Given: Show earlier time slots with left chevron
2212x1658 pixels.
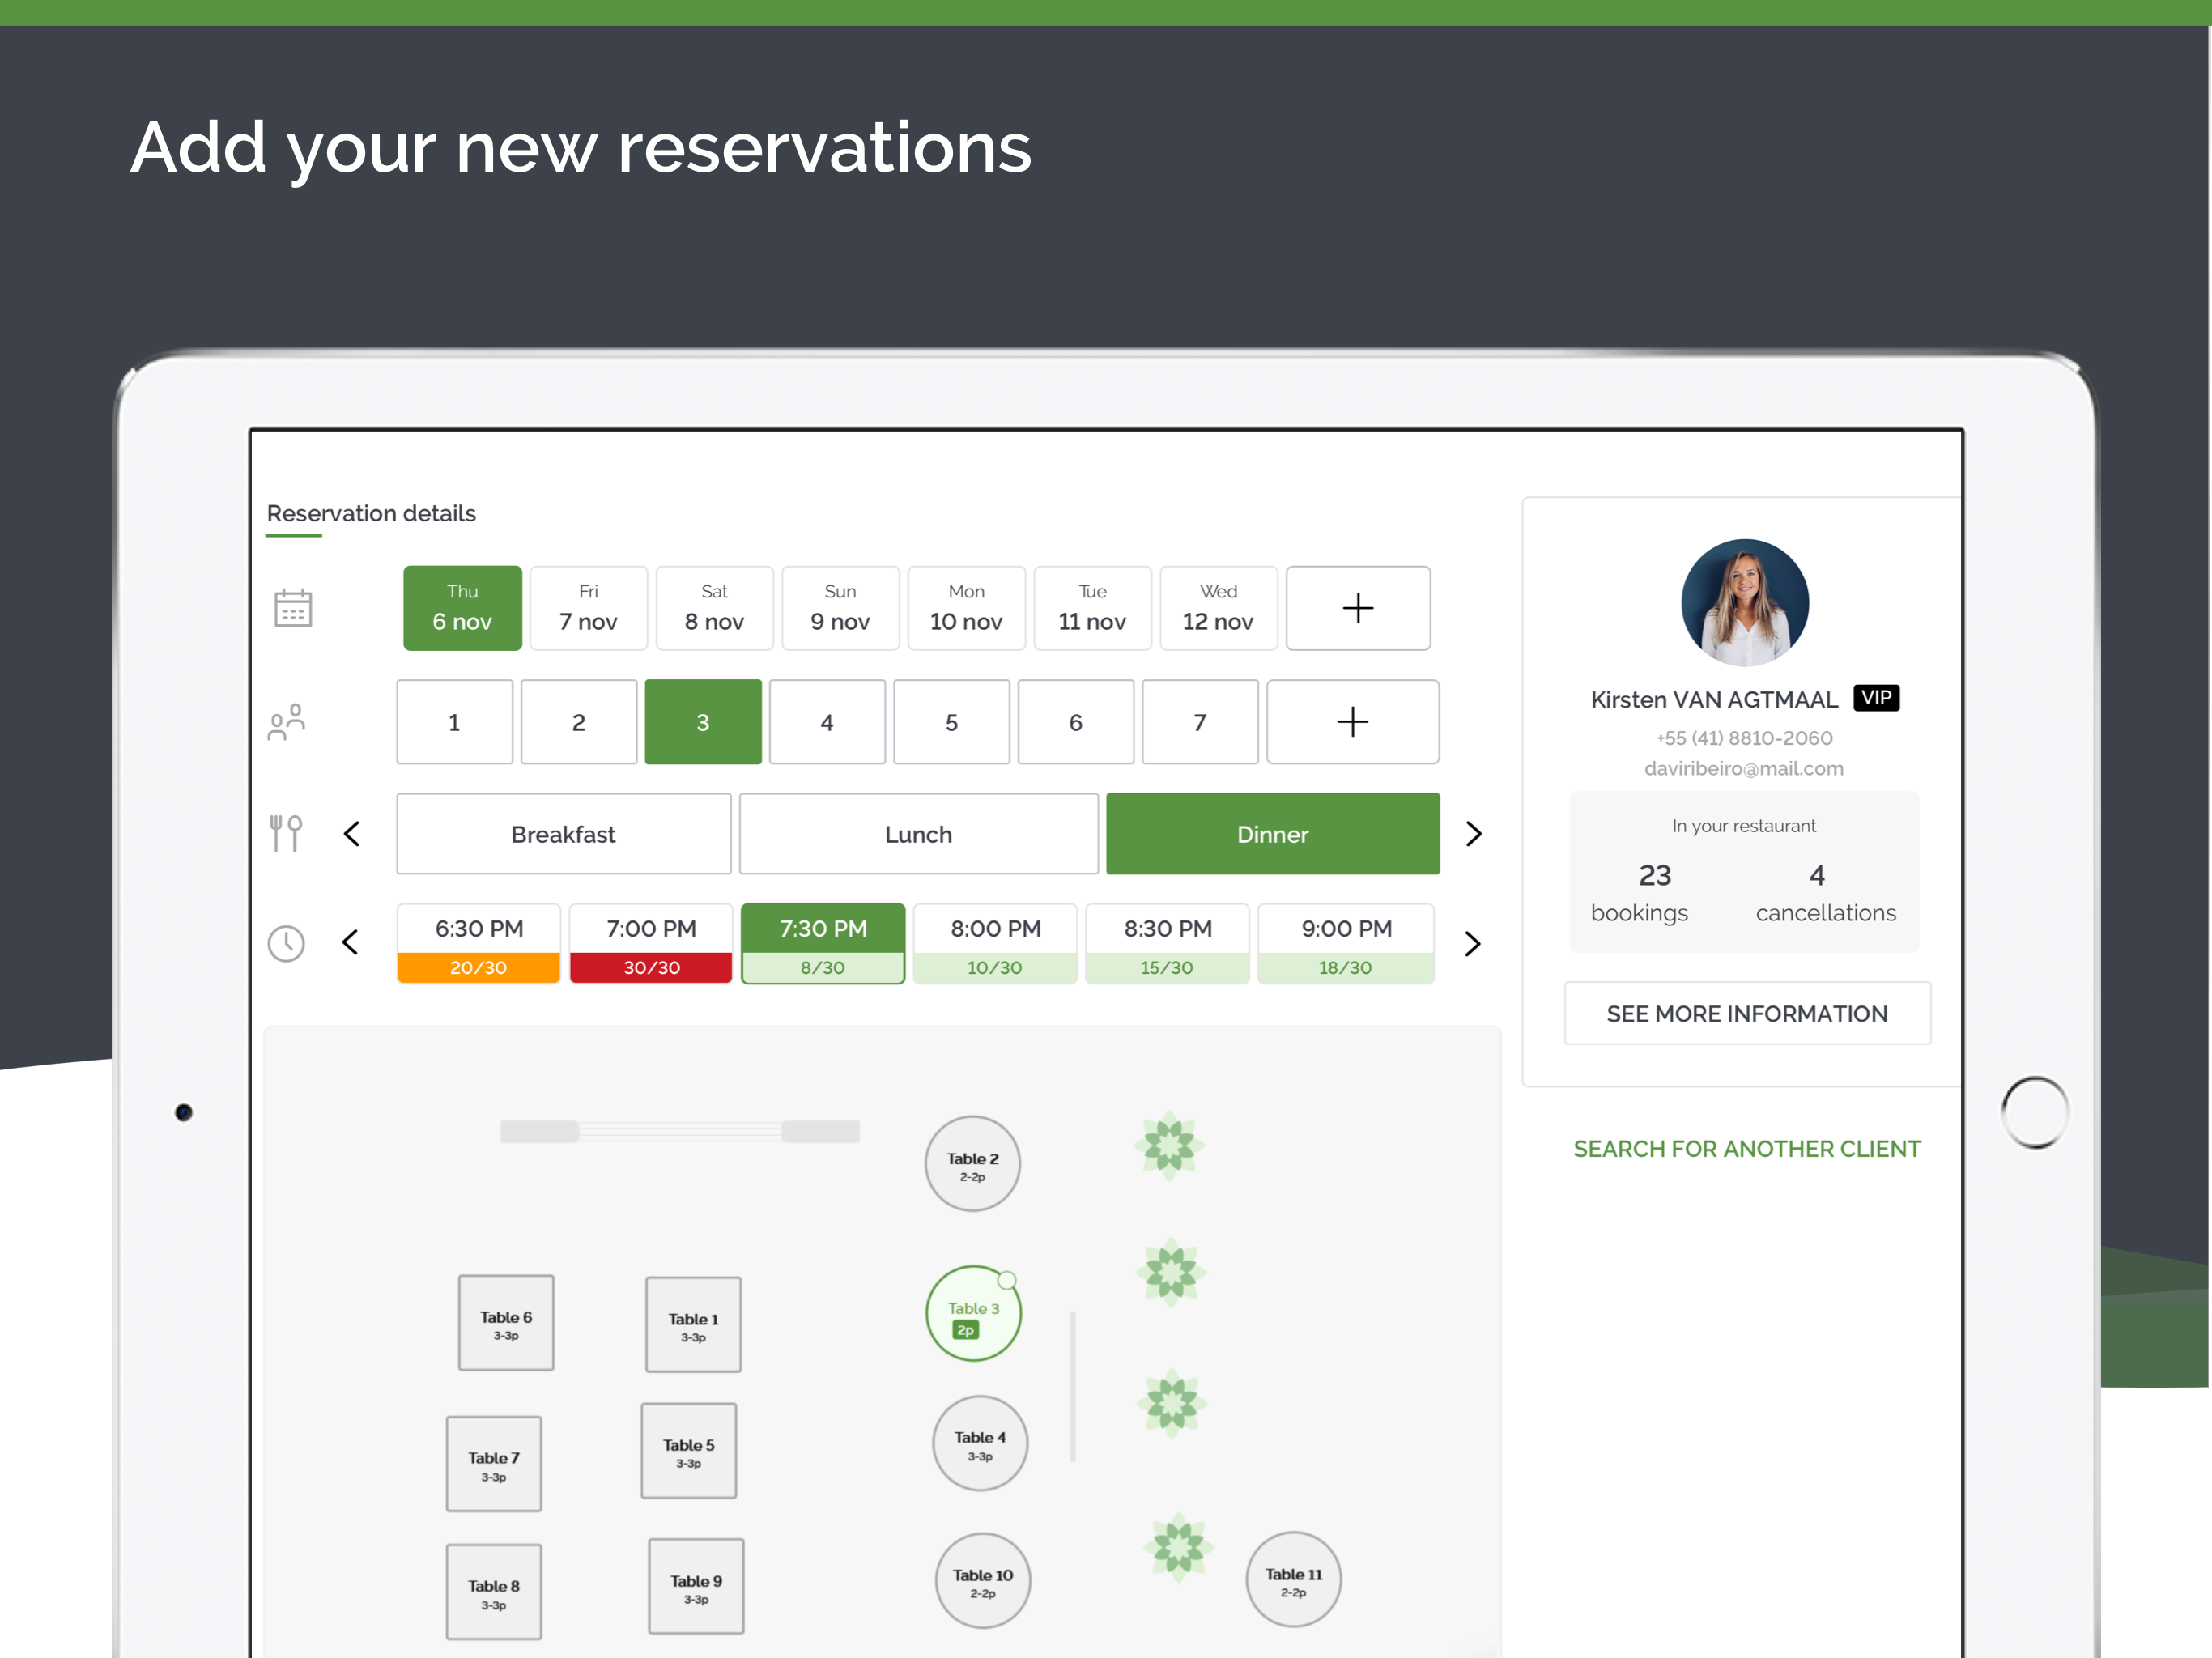Looking at the screenshot, I should tap(350, 942).
